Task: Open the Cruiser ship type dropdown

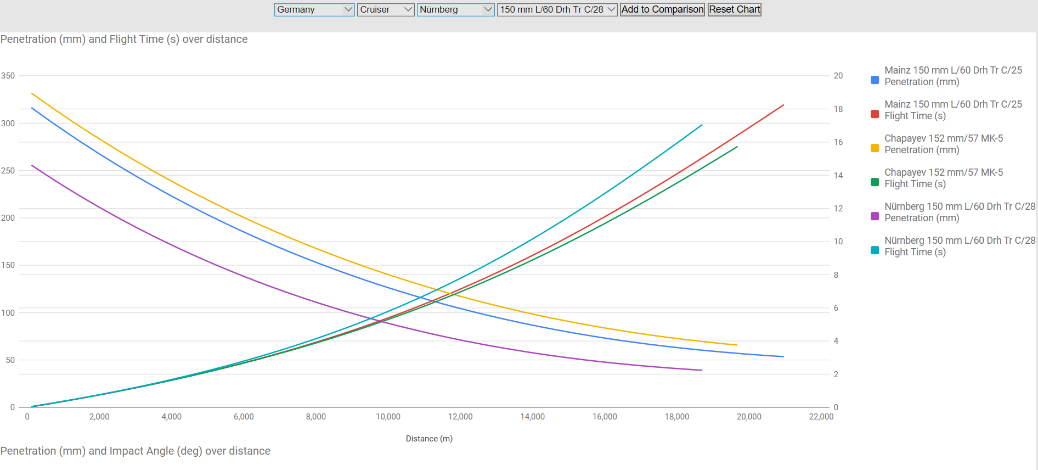Action: [x=386, y=9]
